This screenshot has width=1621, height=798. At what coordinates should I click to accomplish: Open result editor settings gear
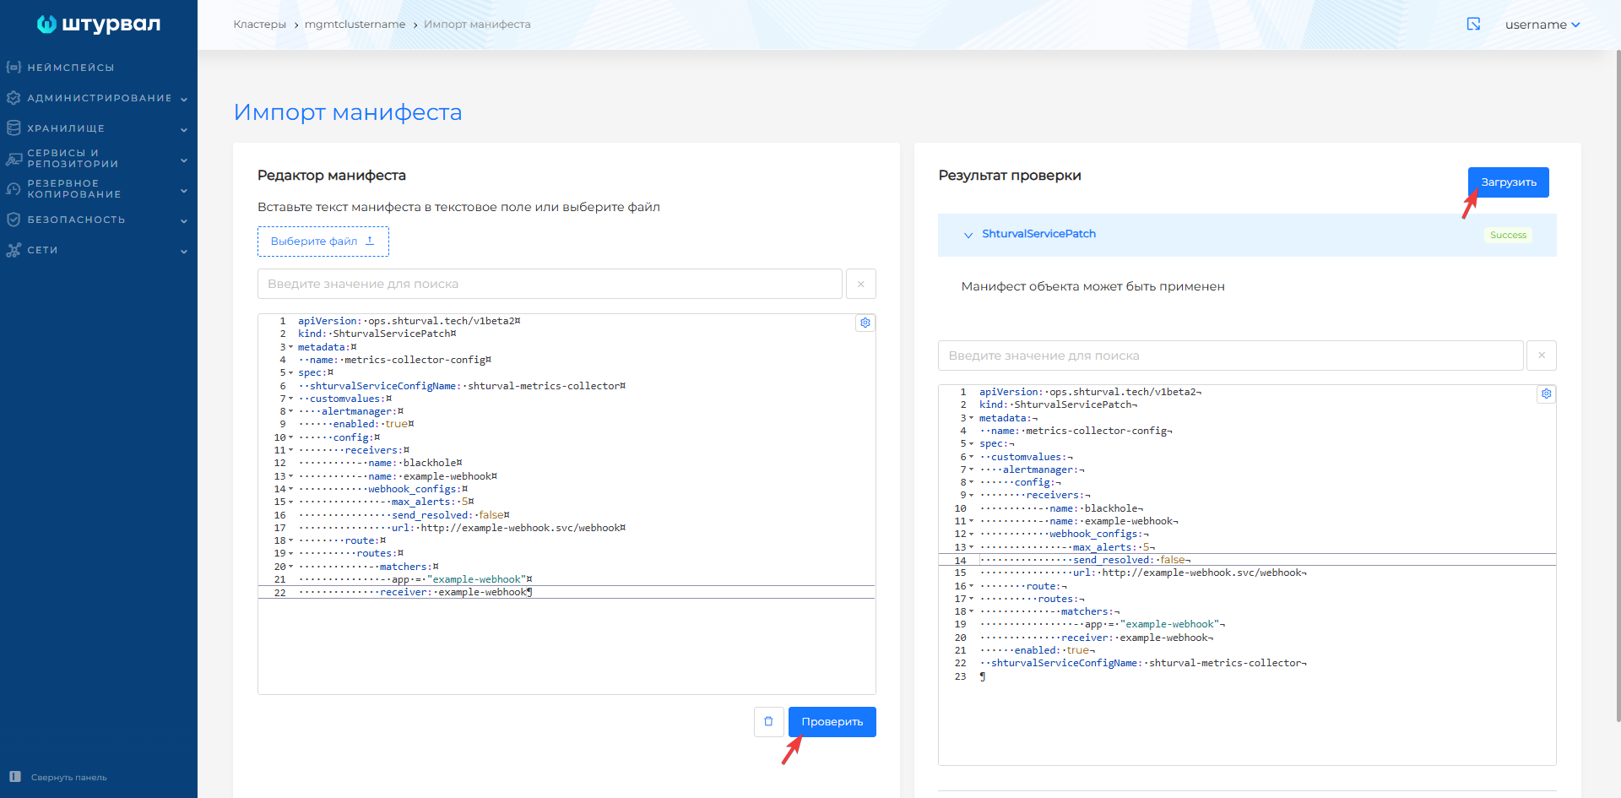tap(1547, 394)
